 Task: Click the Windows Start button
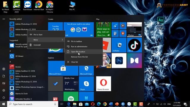4,104
